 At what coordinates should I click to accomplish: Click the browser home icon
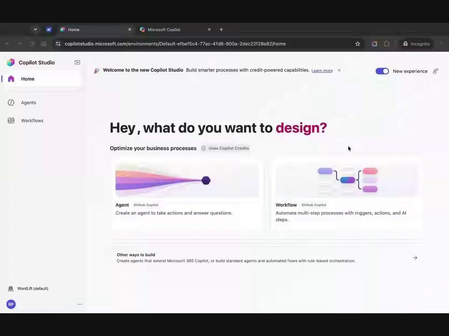click(x=44, y=44)
